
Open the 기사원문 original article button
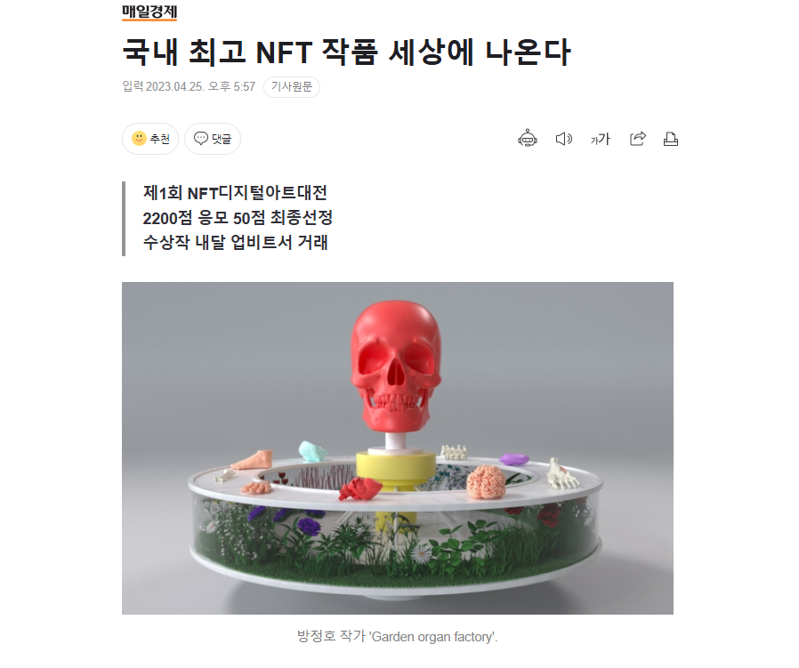coord(292,86)
